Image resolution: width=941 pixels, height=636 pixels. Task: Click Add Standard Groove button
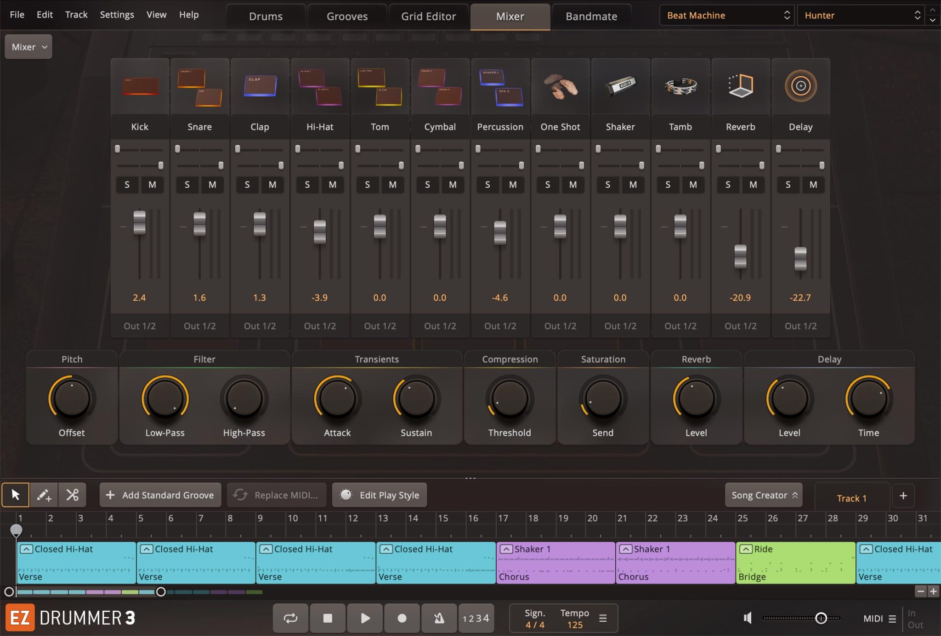pos(160,495)
